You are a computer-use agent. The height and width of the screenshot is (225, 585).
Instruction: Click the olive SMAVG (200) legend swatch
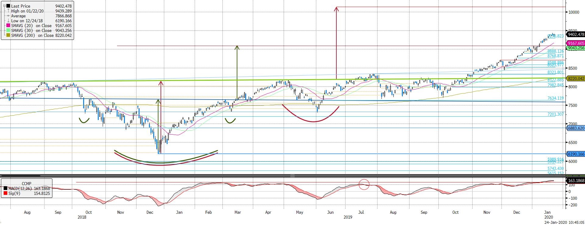[x=8, y=36]
